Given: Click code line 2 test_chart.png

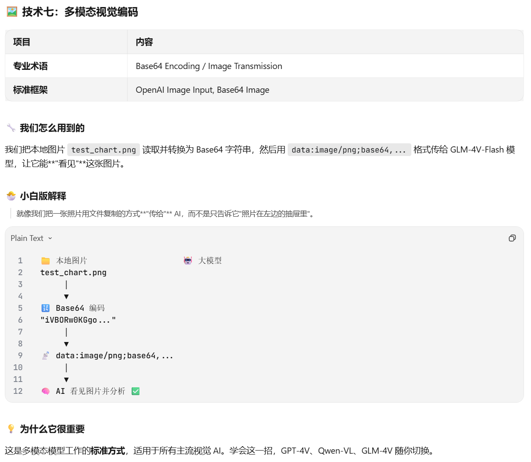Looking at the screenshot, I should pyautogui.click(x=73, y=273).
